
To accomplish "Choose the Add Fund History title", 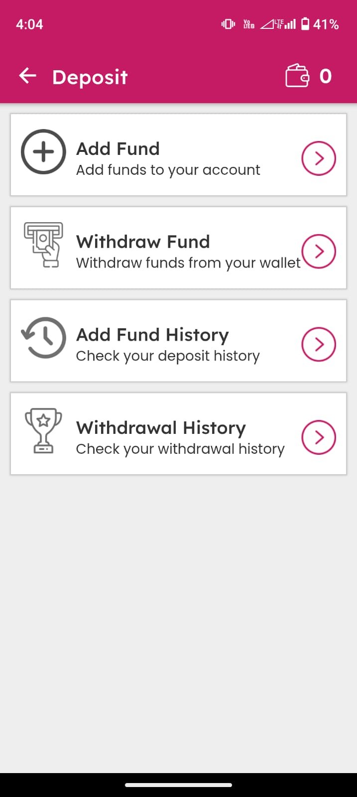I will point(152,335).
